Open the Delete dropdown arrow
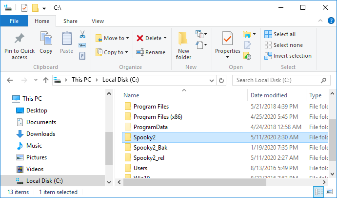This screenshot has width=337, height=198. tap(165, 38)
